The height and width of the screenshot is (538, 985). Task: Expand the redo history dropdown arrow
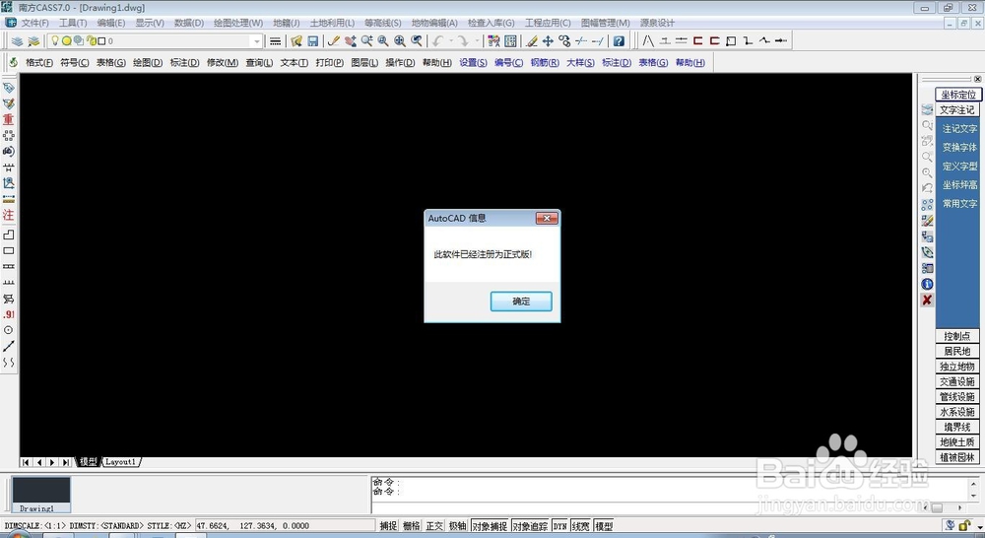point(477,40)
